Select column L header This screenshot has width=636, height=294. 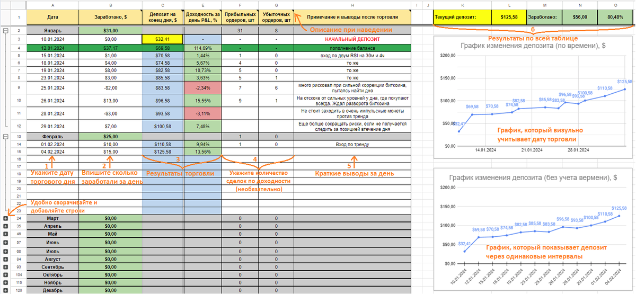pyautogui.click(x=509, y=4)
